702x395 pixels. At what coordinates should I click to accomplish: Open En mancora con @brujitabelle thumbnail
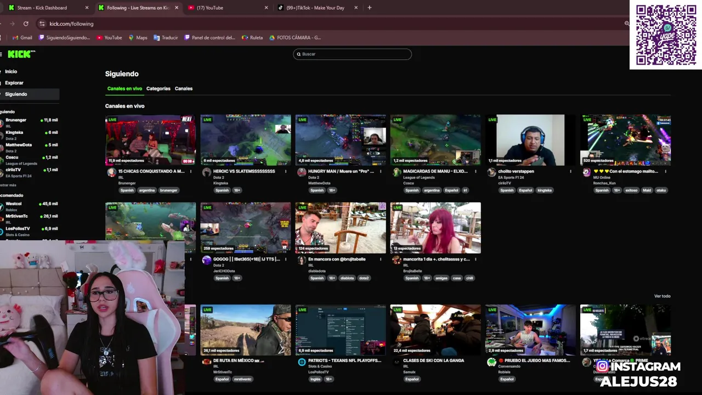[341, 228]
